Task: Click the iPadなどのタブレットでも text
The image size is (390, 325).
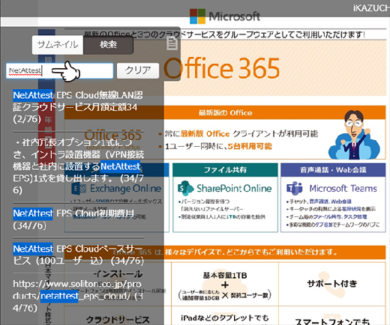Action: [x=225, y=318]
